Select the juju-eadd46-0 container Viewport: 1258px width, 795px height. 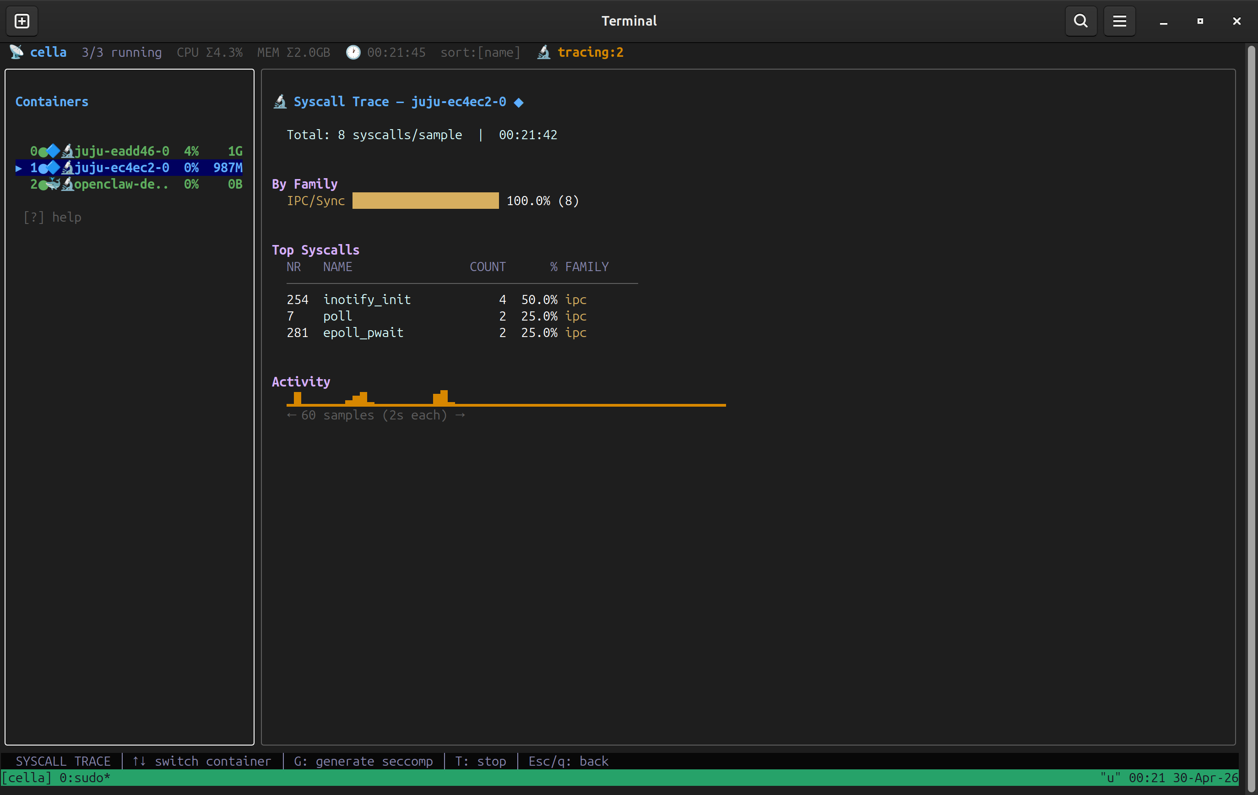[129, 151]
